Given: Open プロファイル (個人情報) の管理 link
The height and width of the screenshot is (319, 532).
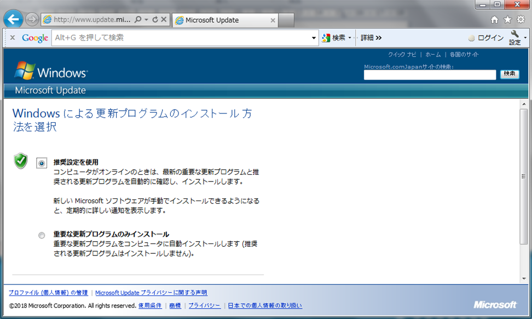Looking at the screenshot, I should (x=48, y=293).
